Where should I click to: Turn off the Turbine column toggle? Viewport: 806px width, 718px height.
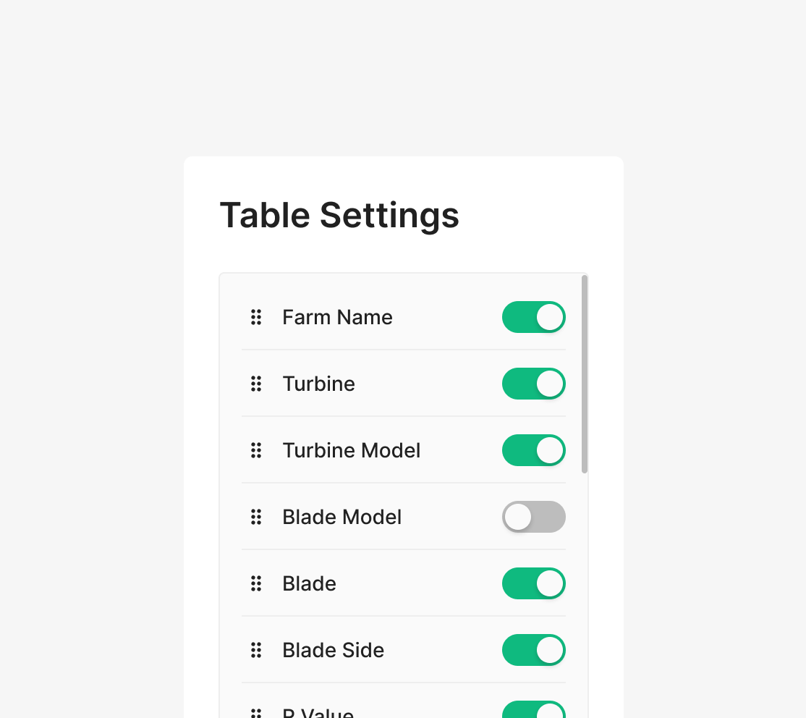click(x=534, y=384)
